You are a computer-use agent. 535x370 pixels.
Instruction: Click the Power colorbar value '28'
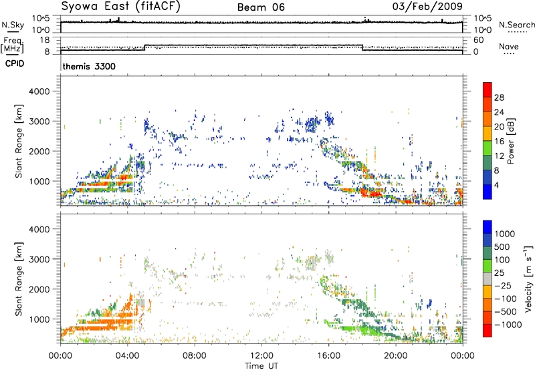click(499, 98)
